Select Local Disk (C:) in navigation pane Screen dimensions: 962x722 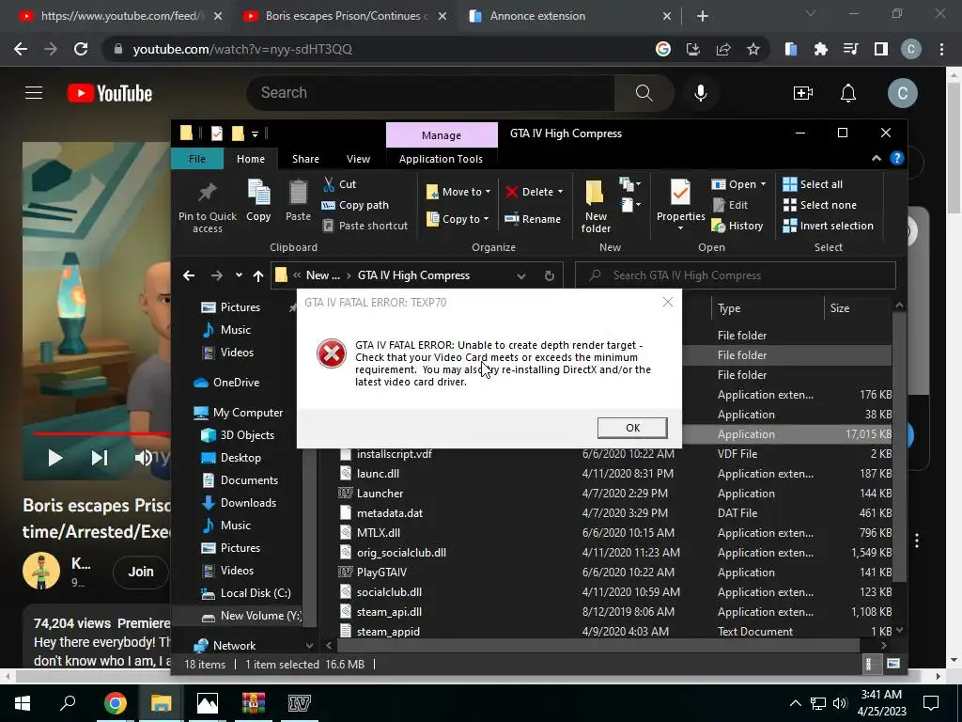coord(246,593)
